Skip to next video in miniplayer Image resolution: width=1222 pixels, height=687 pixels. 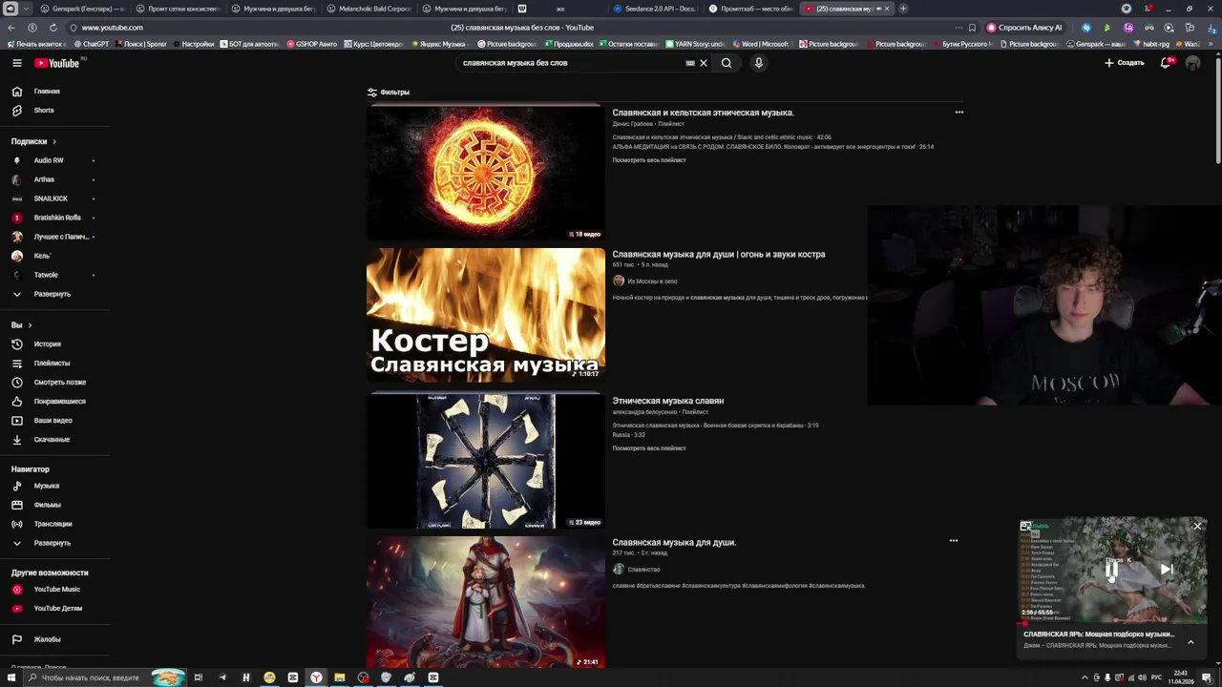click(x=1167, y=570)
